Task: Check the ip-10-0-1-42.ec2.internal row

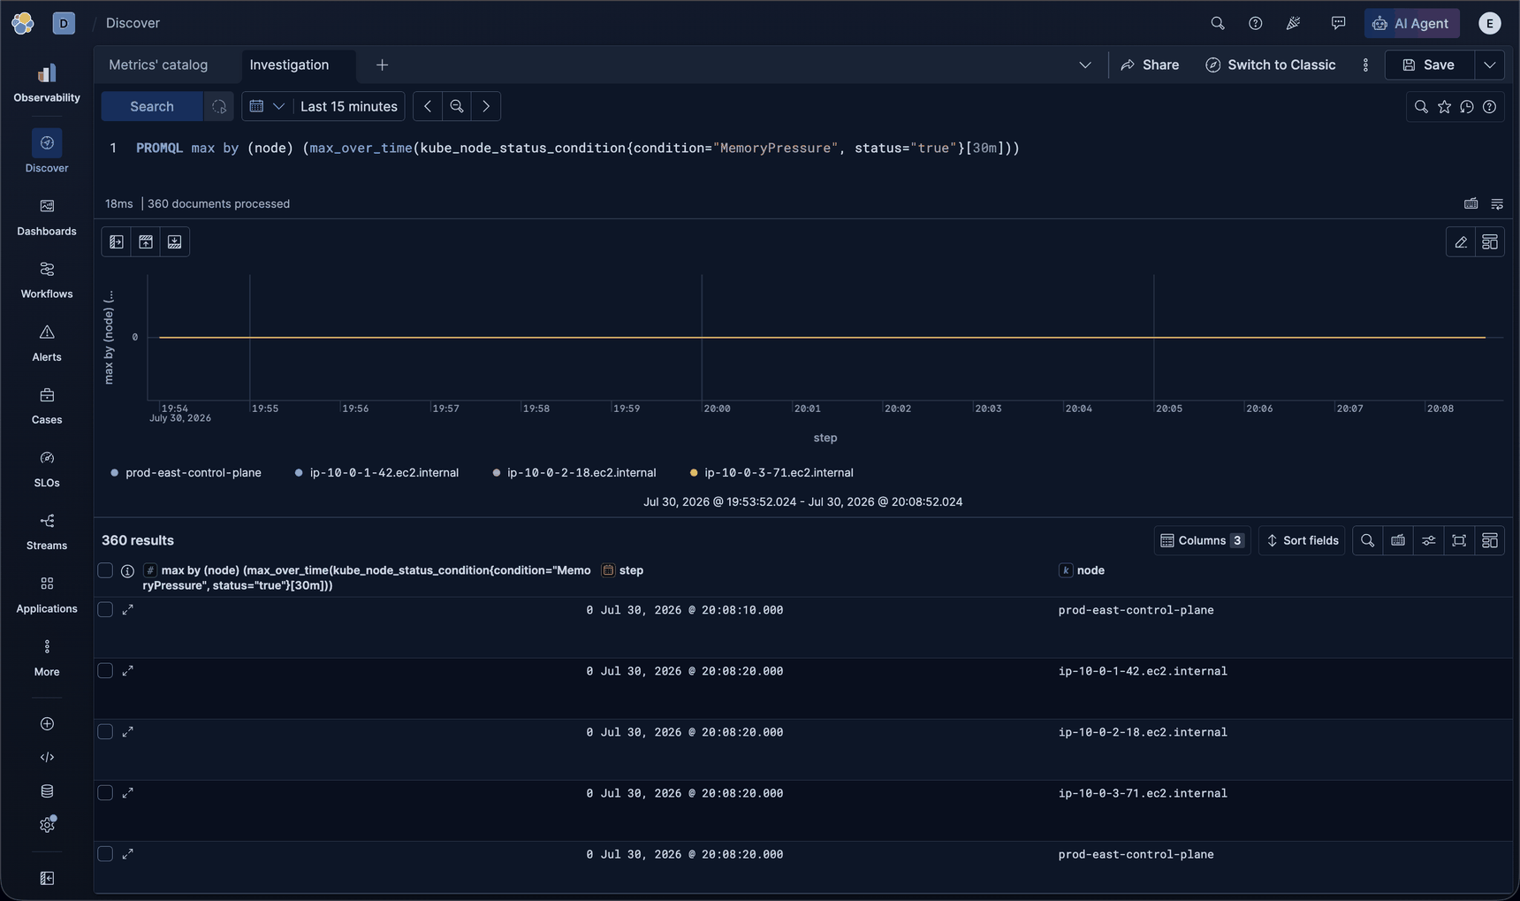Action: click(x=105, y=671)
